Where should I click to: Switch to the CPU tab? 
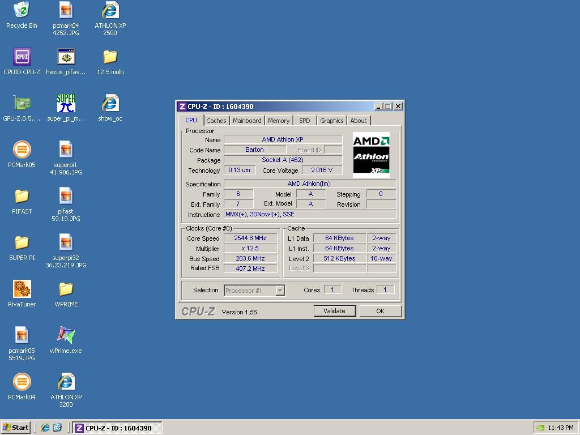[x=191, y=120]
